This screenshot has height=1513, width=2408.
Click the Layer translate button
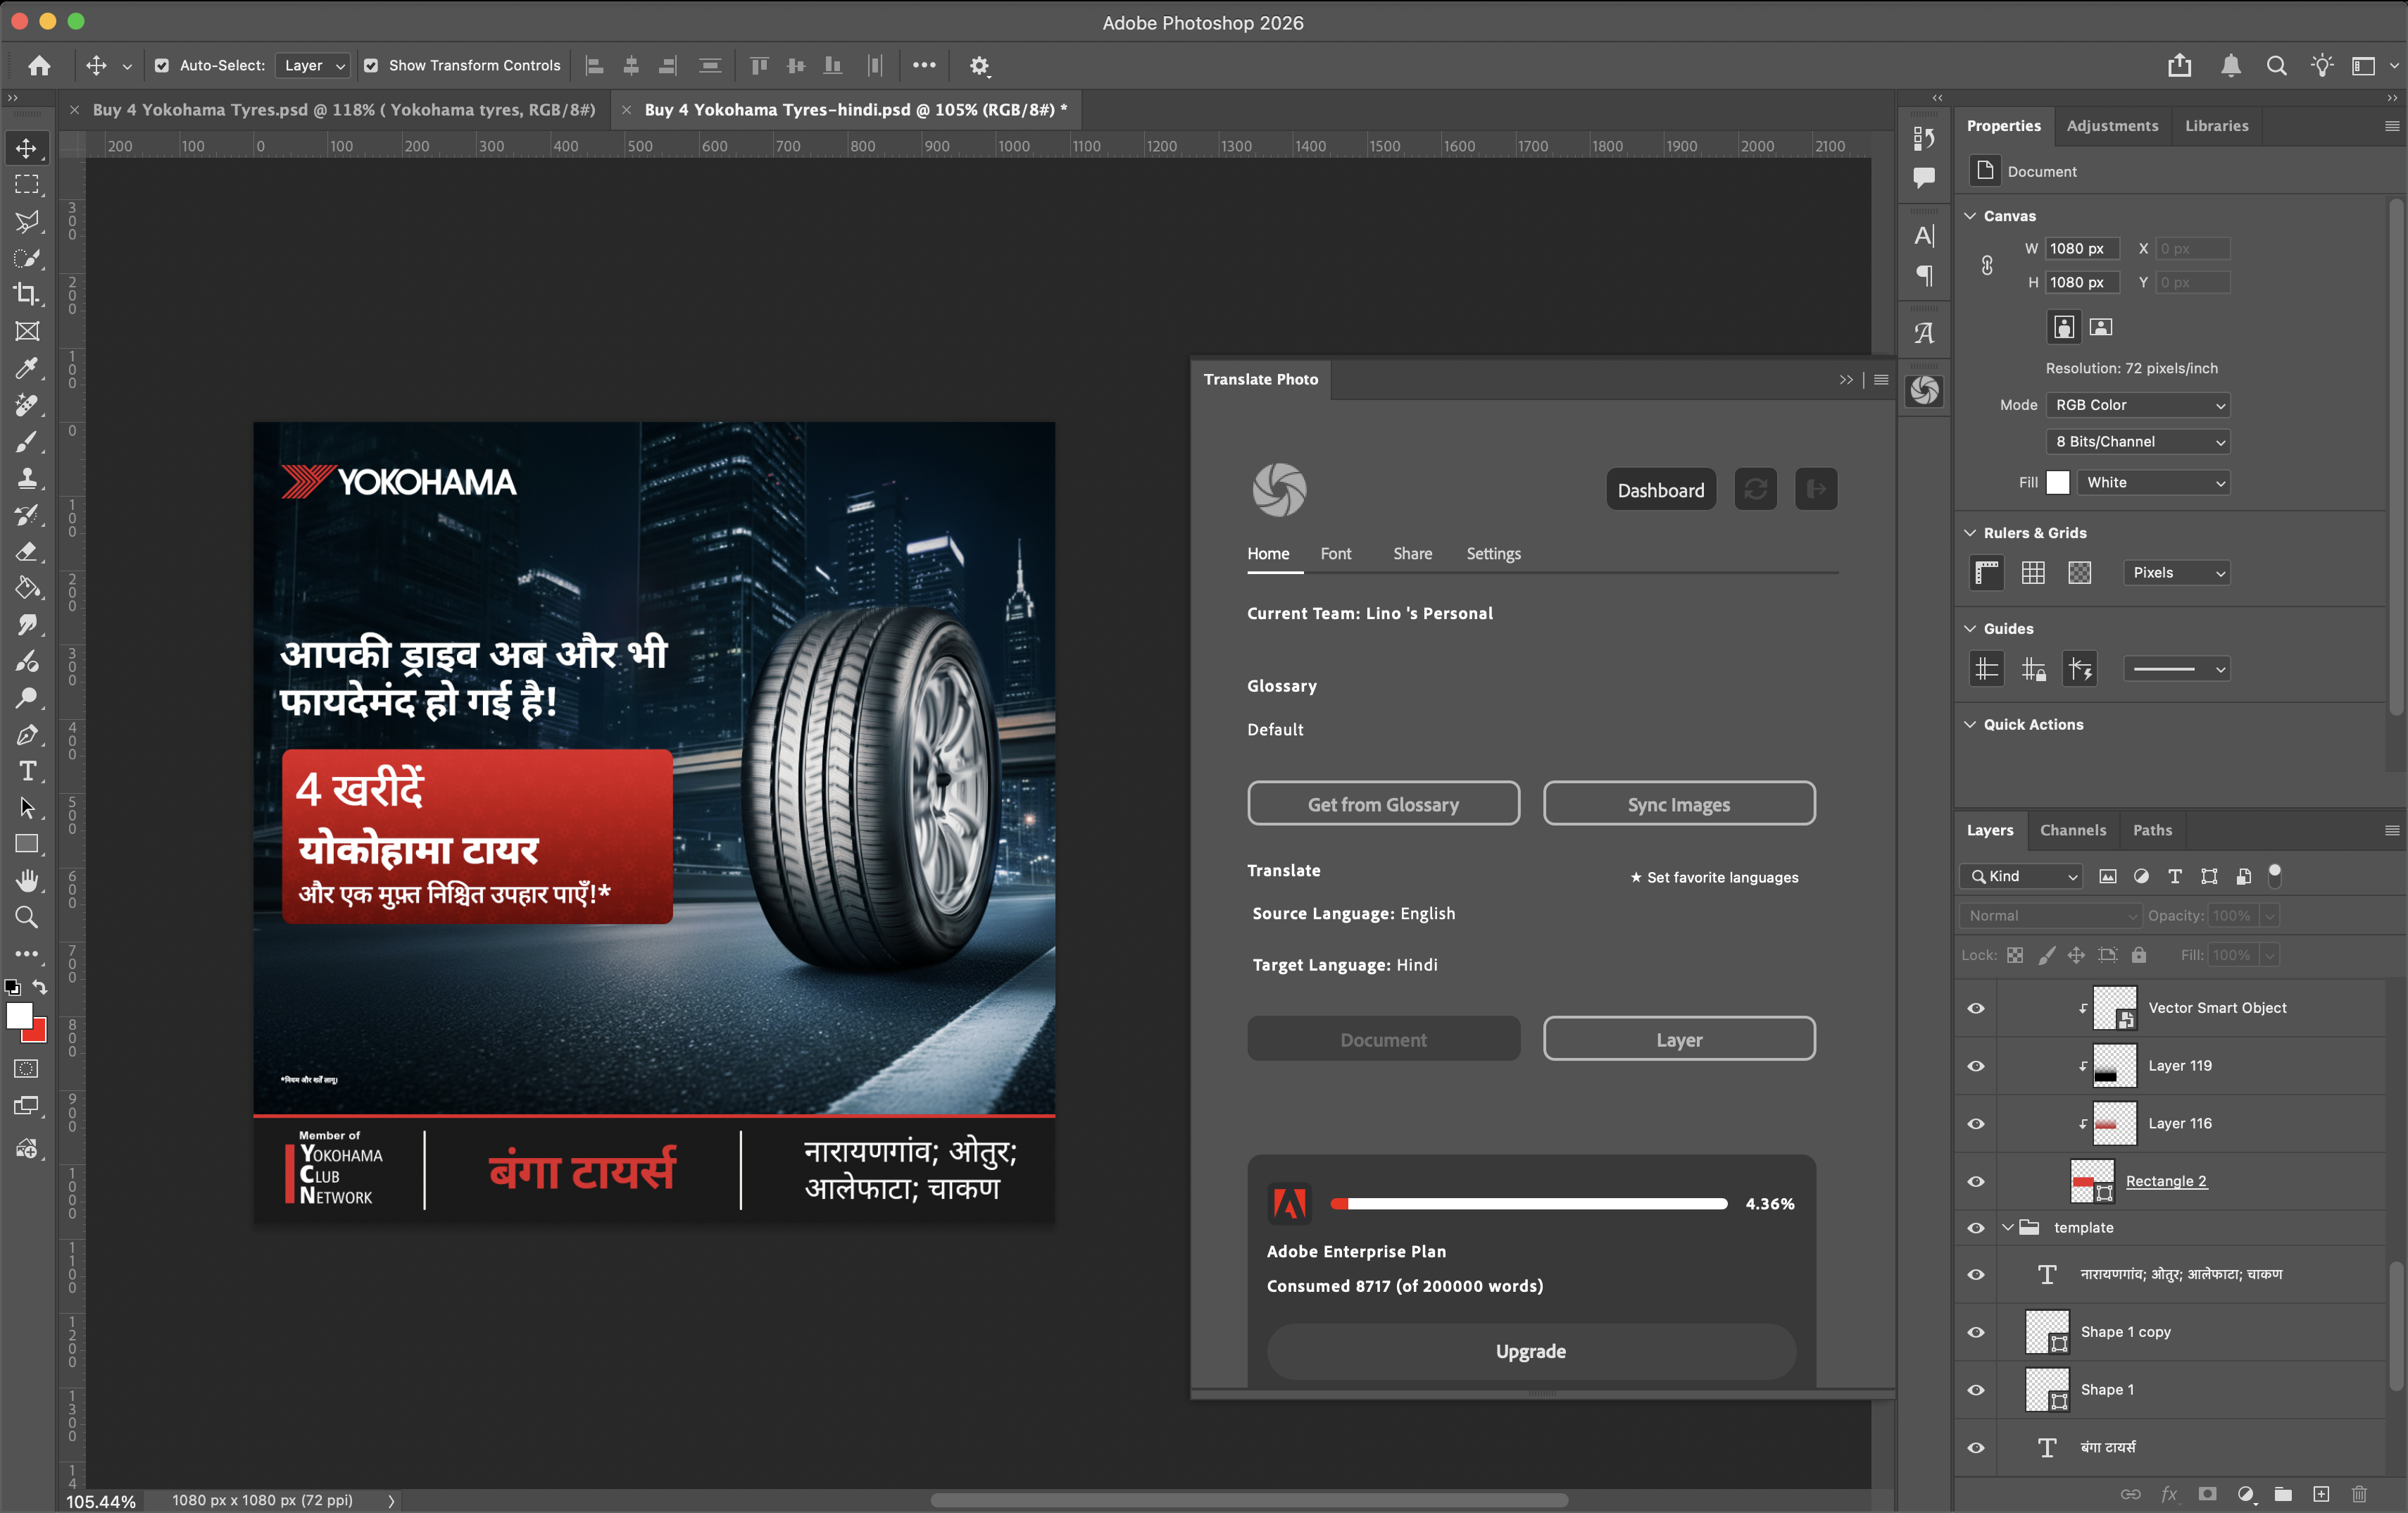coord(1679,1039)
